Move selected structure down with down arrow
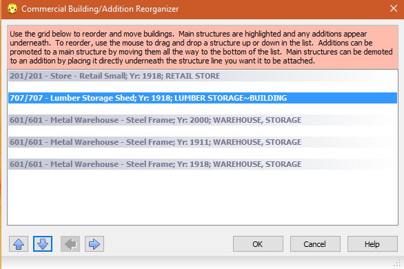This screenshot has width=404, height=269. point(43,243)
